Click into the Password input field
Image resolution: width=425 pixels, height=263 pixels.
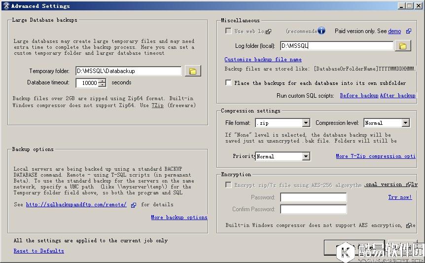pyautogui.click(x=313, y=197)
